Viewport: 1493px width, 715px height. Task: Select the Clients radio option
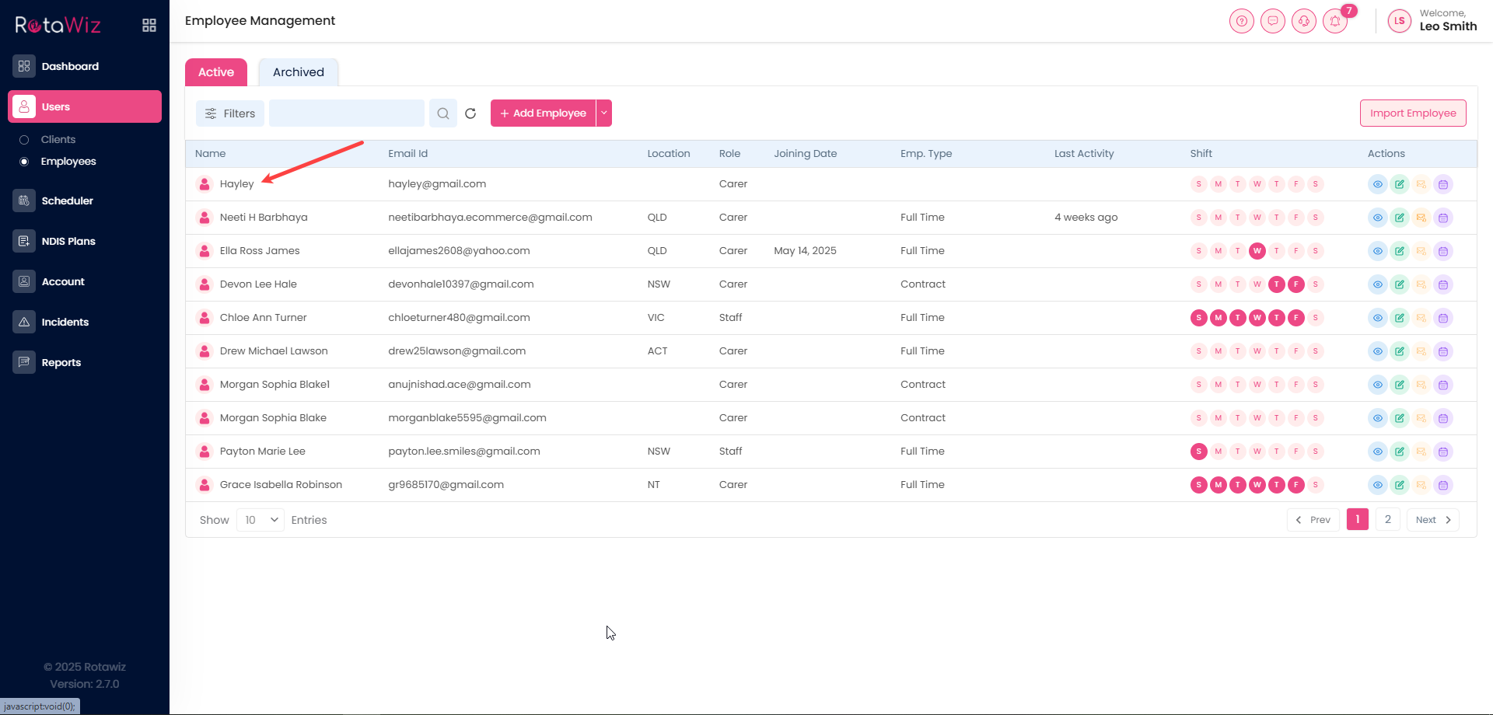24,140
